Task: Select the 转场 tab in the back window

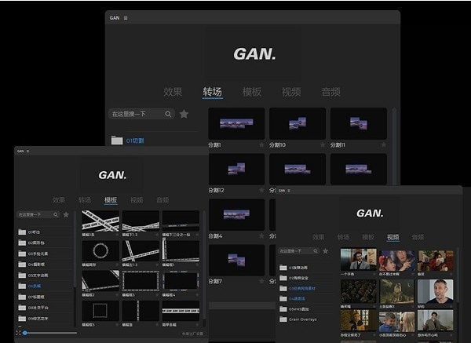Action: [x=213, y=92]
